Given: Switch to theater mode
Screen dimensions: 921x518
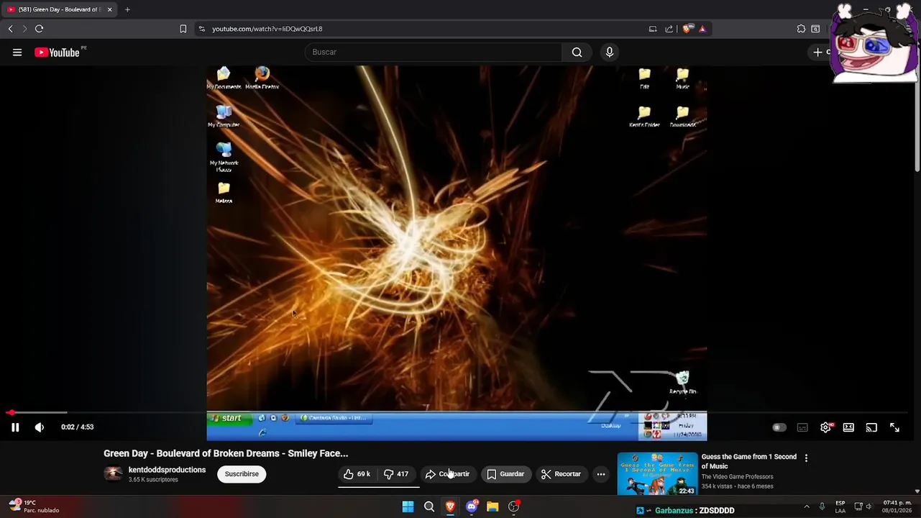Looking at the screenshot, I should click(848, 427).
